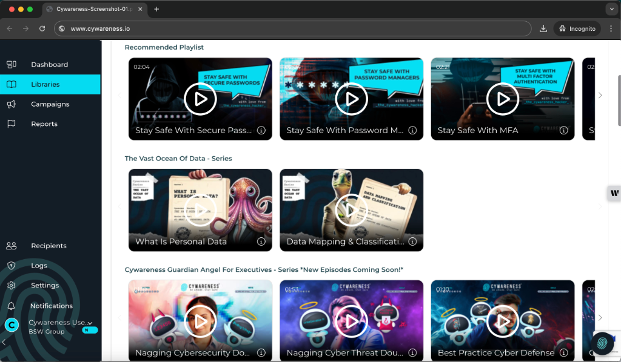The height and width of the screenshot is (362, 621).
Task: Close the Cywareness-Screenshot-01 tab
Action: (x=140, y=9)
